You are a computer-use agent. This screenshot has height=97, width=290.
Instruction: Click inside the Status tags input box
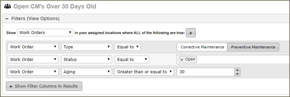point(240,60)
